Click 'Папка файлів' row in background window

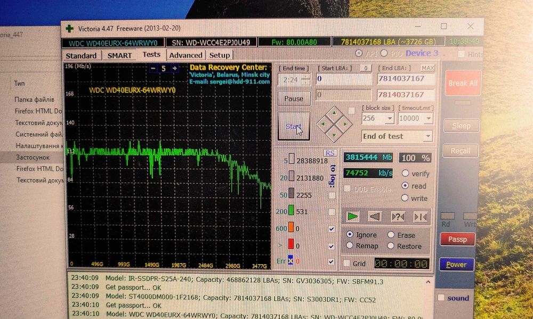(x=34, y=100)
